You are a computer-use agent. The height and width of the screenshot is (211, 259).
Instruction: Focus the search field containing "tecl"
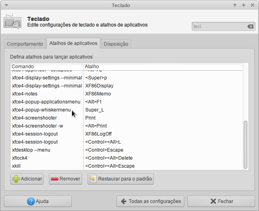point(220,26)
